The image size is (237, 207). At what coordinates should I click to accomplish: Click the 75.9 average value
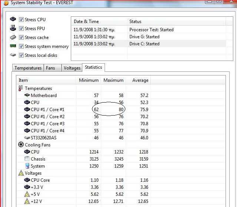(x=144, y=110)
